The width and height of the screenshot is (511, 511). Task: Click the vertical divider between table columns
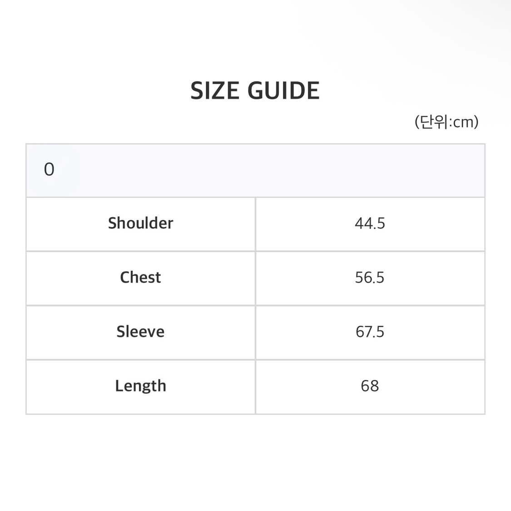(x=255, y=304)
